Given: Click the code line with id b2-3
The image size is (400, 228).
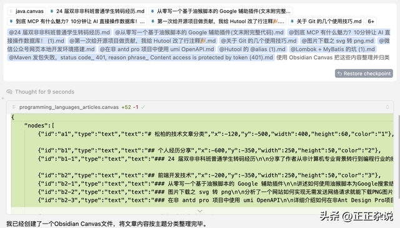Looking at the screenshot, I should point(216,201).
